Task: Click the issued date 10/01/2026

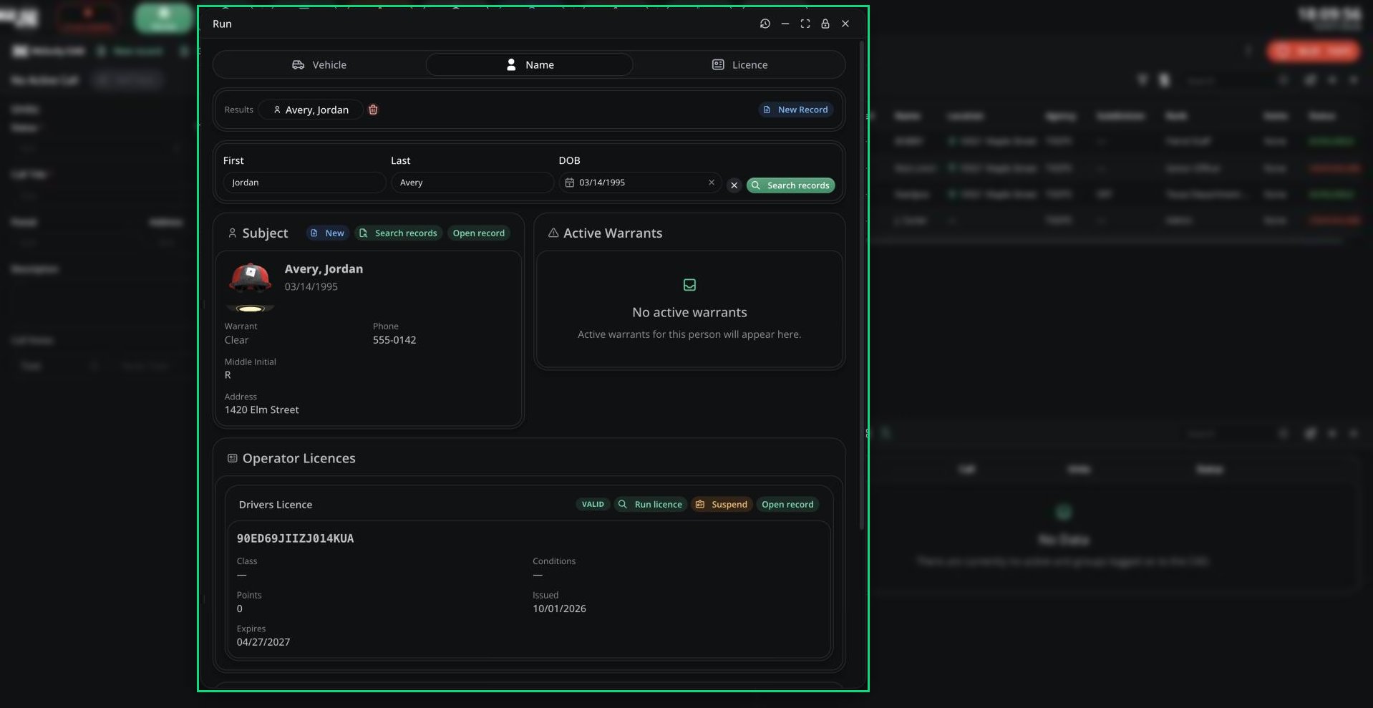Action: tap(559, 608)
